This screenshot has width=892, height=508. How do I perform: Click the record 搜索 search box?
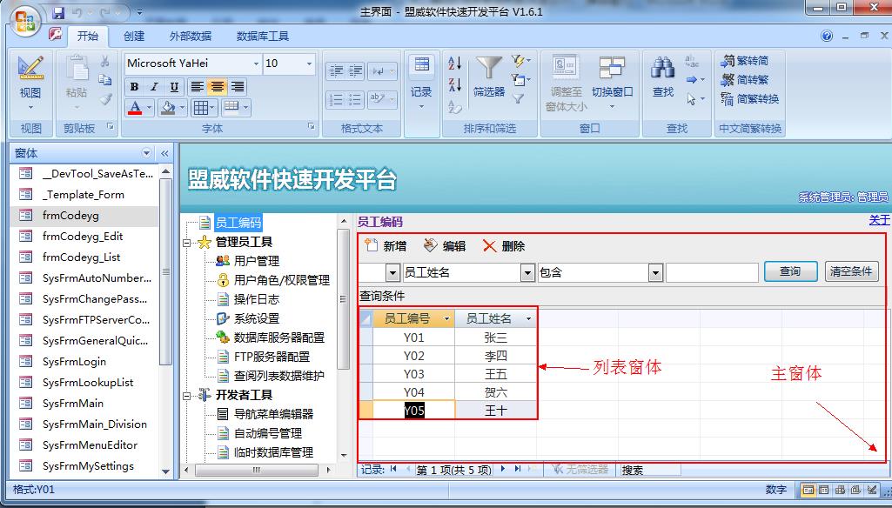coord(650,470)
